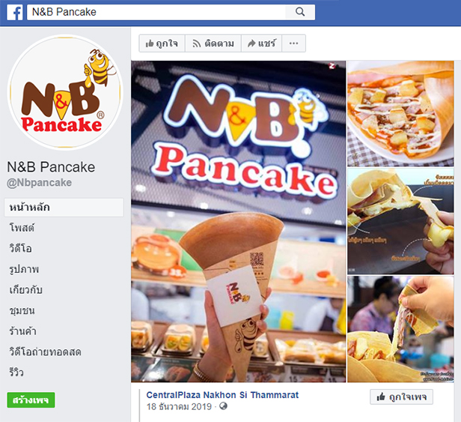Open the รีวิว reviews section
This screenshot has width=461, height=422.
pyautogui.click(x=16, y=373)
